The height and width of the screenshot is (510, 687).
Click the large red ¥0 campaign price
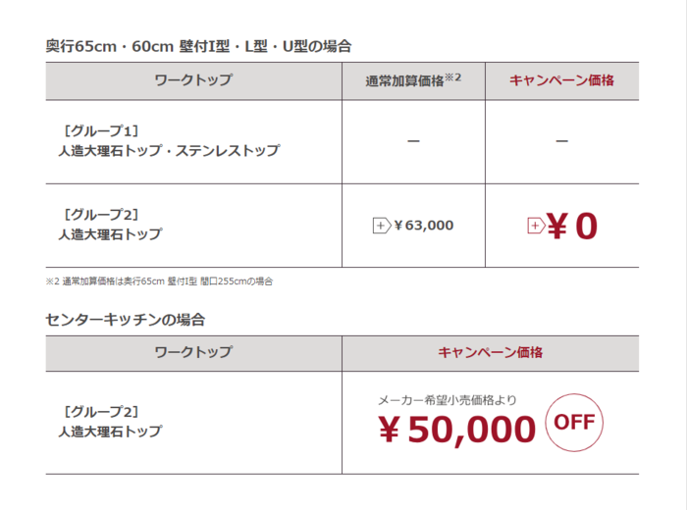[571, 226]
